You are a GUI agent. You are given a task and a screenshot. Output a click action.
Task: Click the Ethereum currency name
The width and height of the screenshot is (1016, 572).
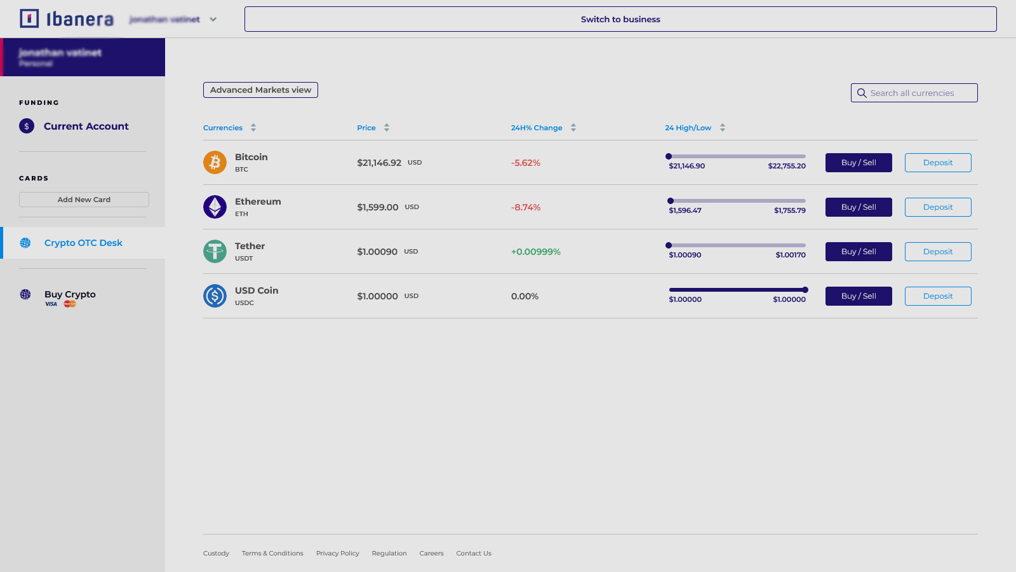pyautogui.click(x=258, y=201)
